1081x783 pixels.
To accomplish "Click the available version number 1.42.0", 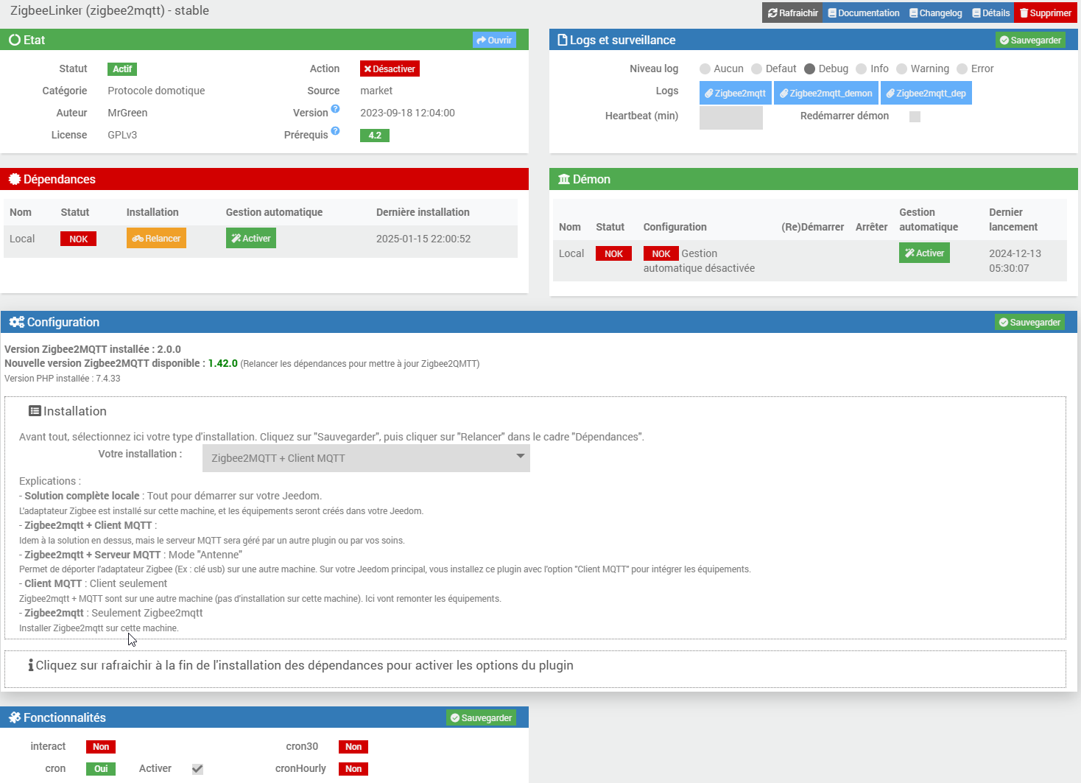I will point(223,363).
